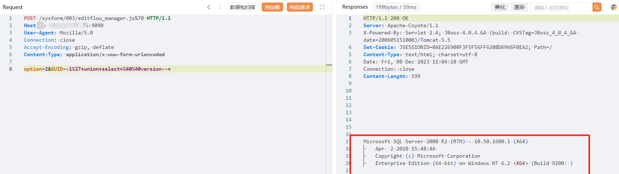
Task: Expand request panel to fullscreen
Action: (x=322, y=7)
